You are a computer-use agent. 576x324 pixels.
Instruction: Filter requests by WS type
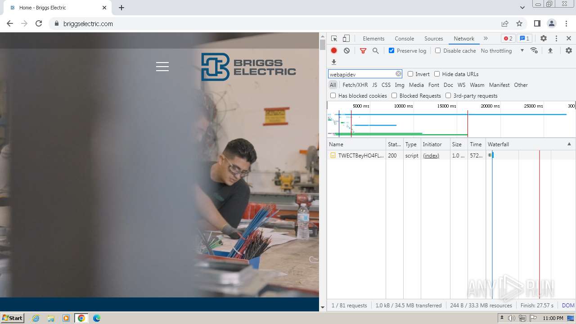[461, 85]
